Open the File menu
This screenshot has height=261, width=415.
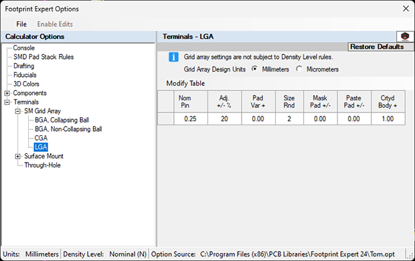[x=21, y=24]
